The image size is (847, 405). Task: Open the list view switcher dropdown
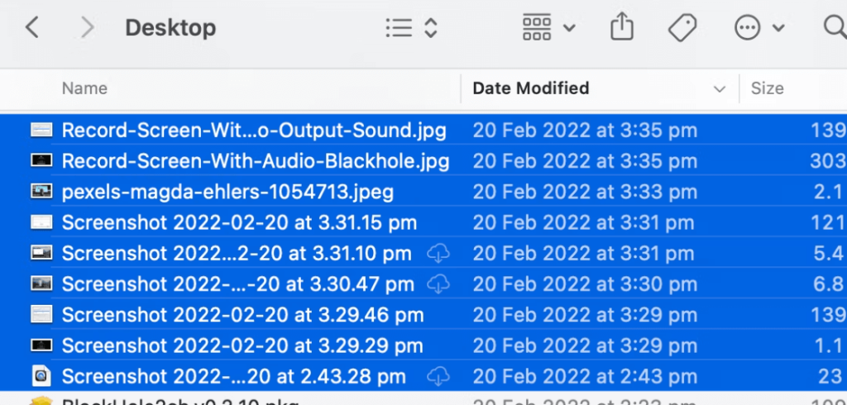pos(411,28)
